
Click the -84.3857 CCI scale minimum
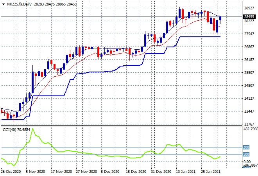[251, 165]
